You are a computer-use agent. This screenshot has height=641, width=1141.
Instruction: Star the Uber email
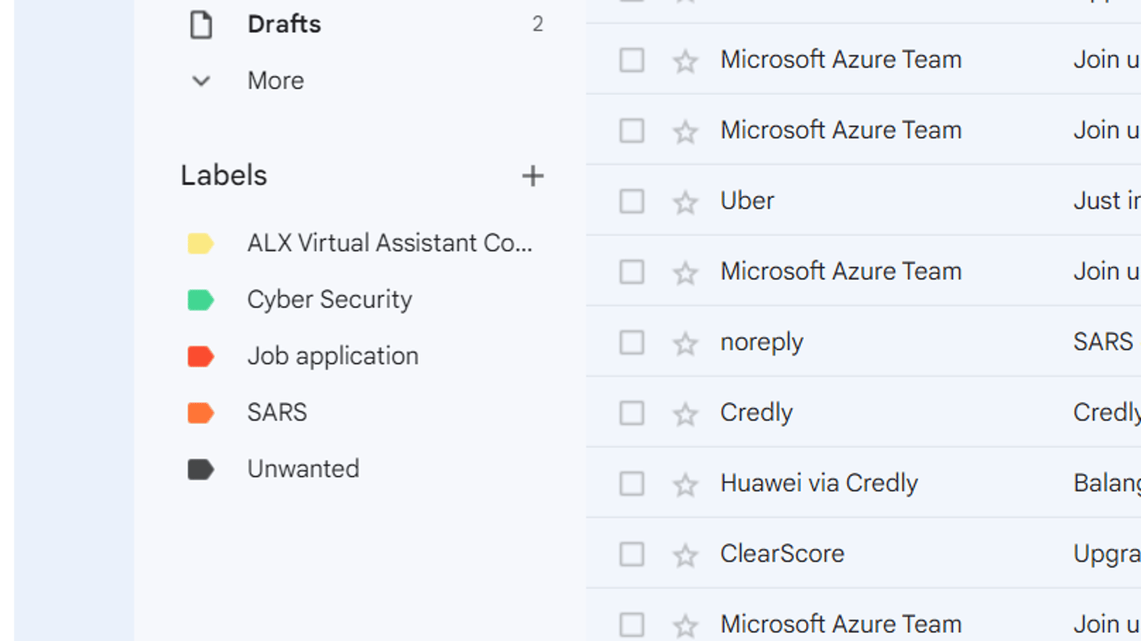click(x=685, y=201)
